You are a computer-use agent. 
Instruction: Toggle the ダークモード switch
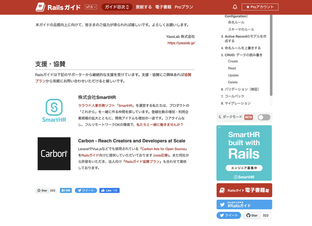[264, 117]
